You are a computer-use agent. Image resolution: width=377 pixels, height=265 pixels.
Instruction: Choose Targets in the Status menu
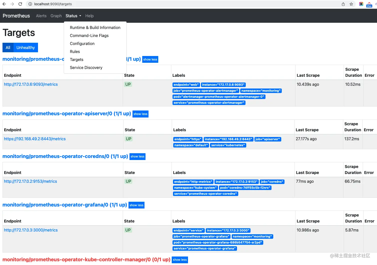[95, 59]
